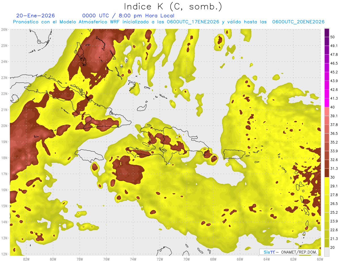Click the latitude label '24N'
Viewport: 340px width, 263px height.
pyautogui.click(x=4, y=62)
